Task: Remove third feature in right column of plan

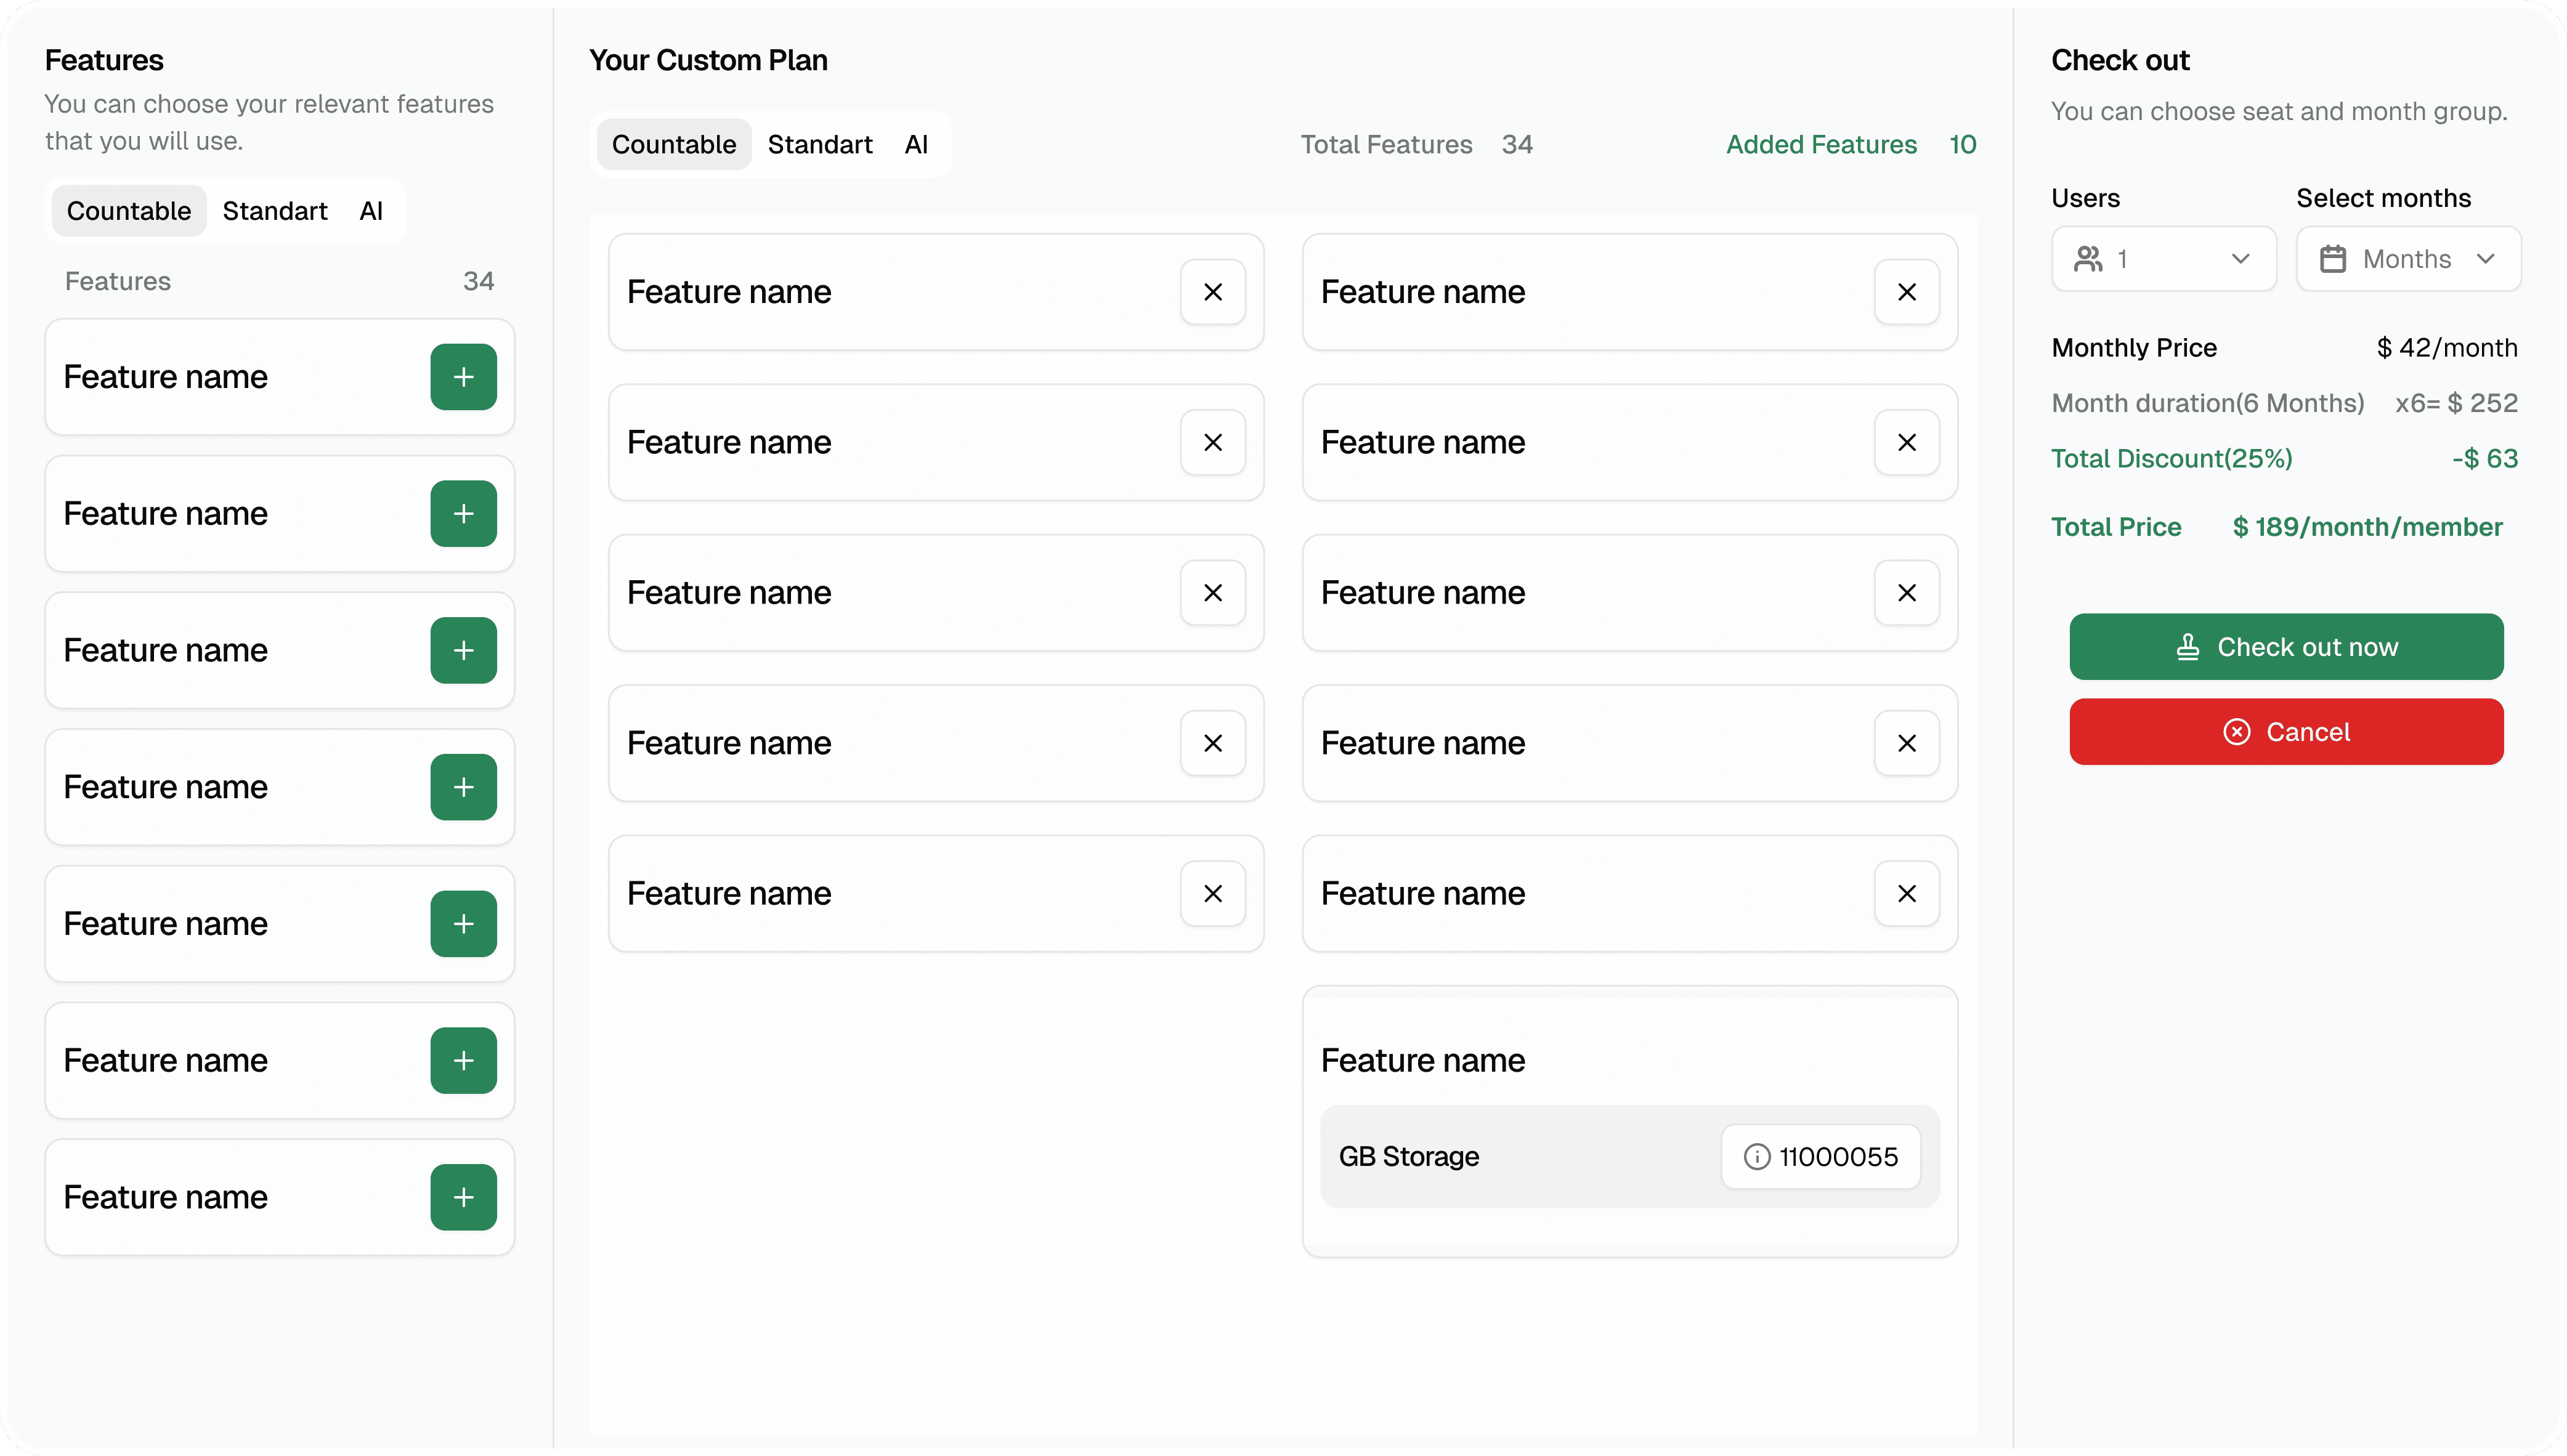Action: tap(1906, 593)
